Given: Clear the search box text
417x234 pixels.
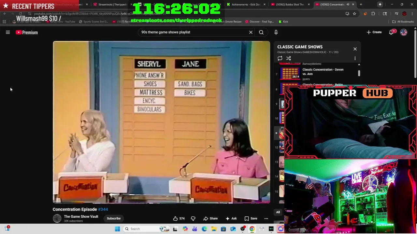Looking at the screenshot, I should click(251, 32).
